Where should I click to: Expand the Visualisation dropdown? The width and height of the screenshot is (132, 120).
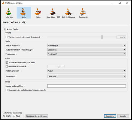point(86,76)
